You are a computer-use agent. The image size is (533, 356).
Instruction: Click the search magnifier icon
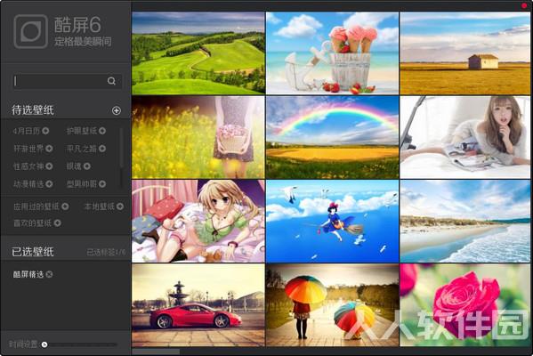click(111, 81)
